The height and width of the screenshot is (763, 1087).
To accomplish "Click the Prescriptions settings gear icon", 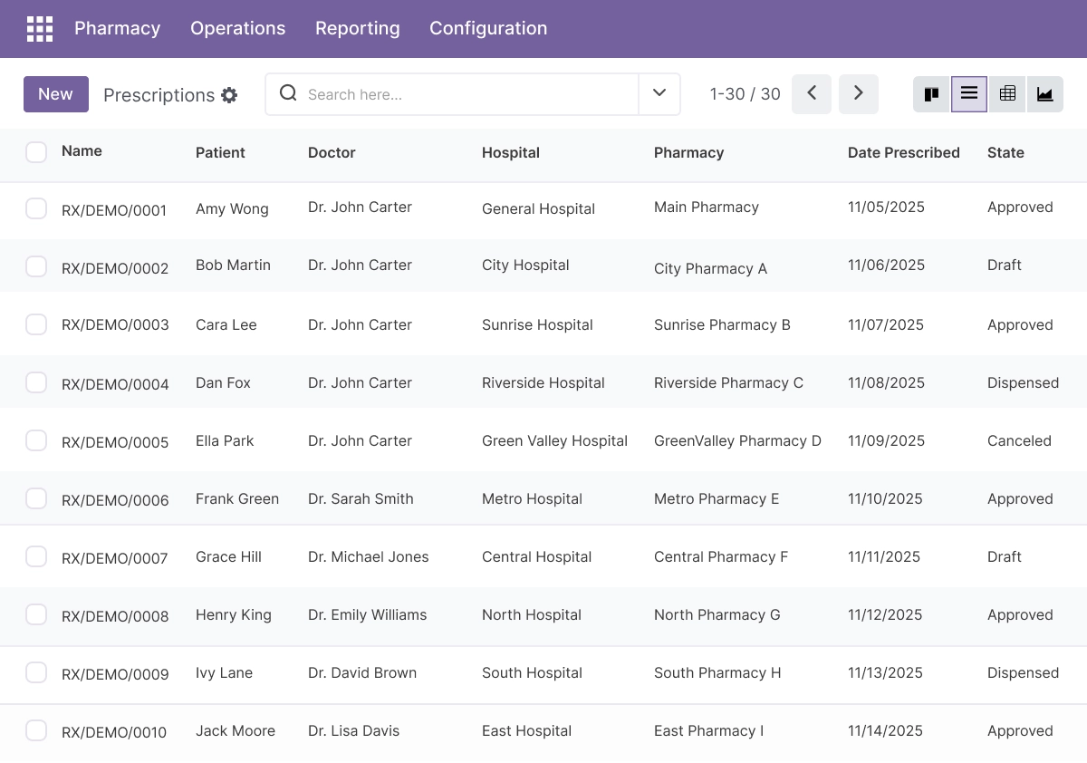I will [229, 95].
